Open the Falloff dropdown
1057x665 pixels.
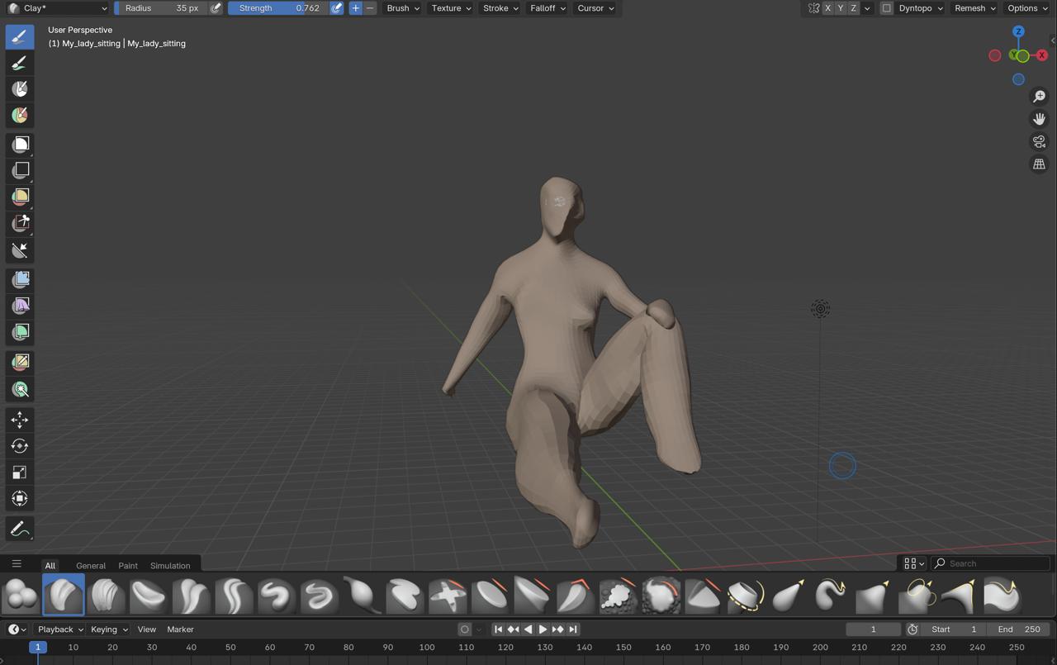click(547, 8)
